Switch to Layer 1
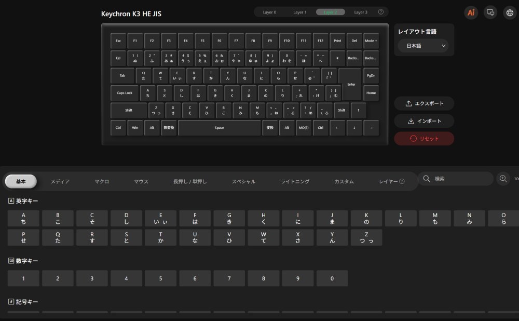Screen dimensions: 519x321 pyautogui.click(x=300, y=12)
